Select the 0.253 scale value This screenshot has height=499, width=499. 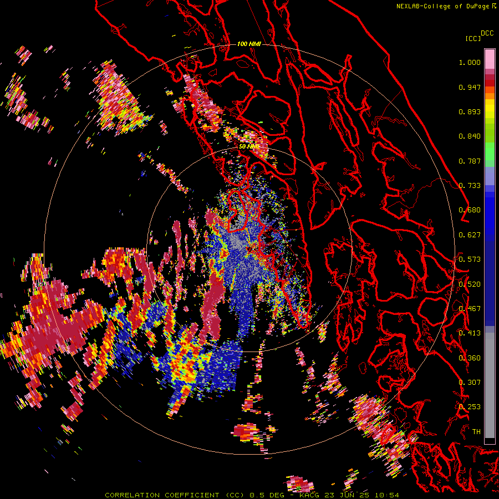(x=470, y=407)
